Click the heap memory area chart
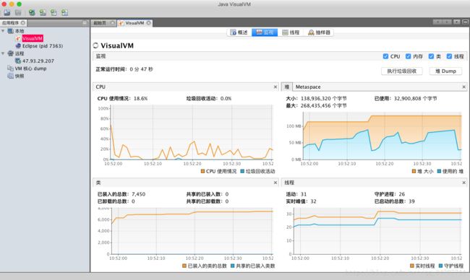This screenshot has width=470, height=280. [x=383, y=136]
